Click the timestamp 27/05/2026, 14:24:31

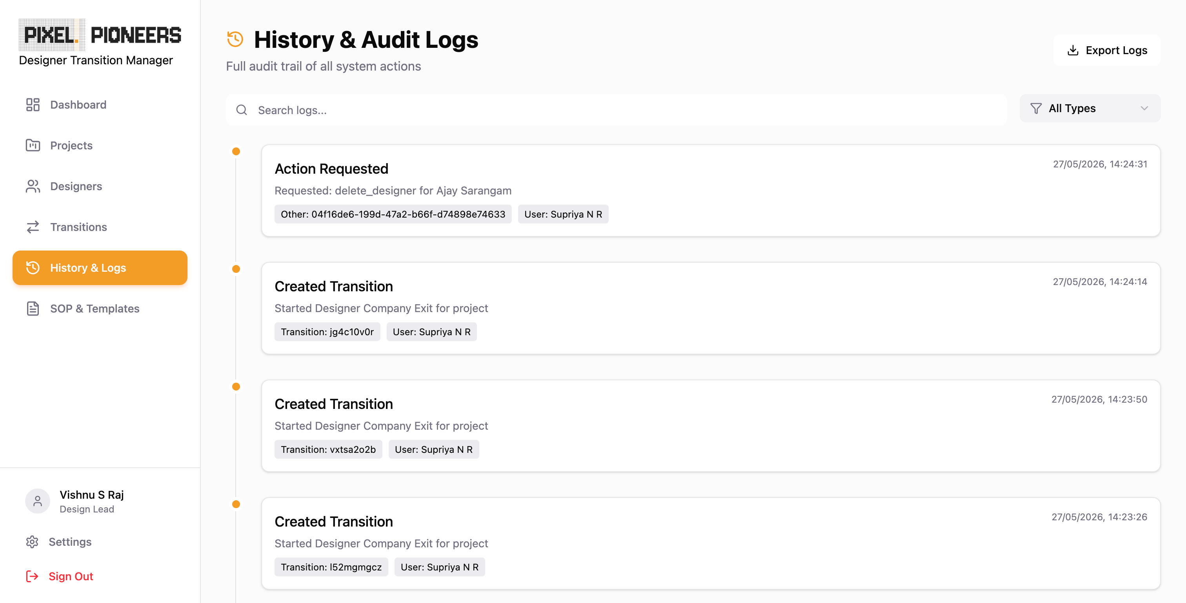click(x=1100, y=164)
